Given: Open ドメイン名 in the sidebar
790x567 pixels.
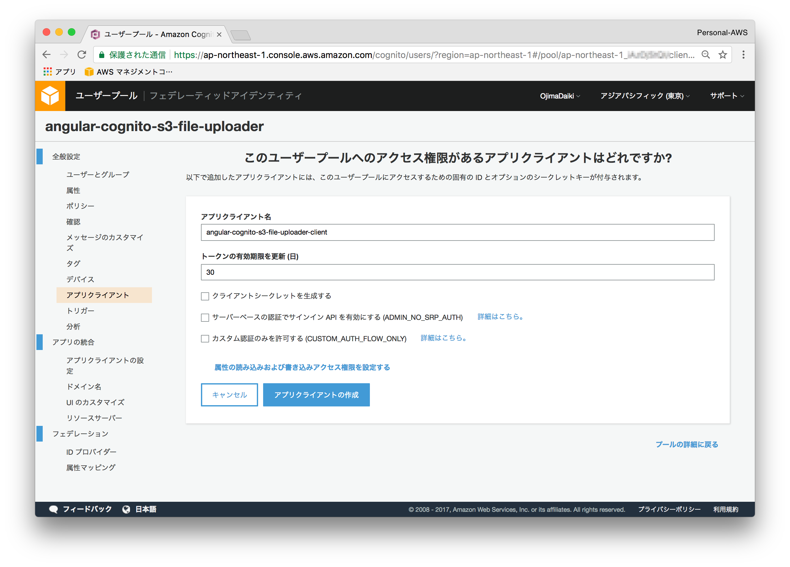Looking at the screenshot, I should click(x=84, y=386).
